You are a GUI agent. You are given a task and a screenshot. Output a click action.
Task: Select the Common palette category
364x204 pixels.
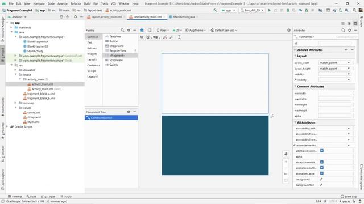click(x=93, y=37)
